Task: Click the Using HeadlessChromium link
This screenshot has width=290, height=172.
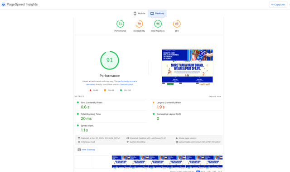Action: tap(199, 142)
